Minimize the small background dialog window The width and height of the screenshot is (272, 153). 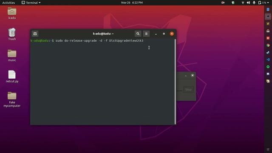tap(186, 76)
